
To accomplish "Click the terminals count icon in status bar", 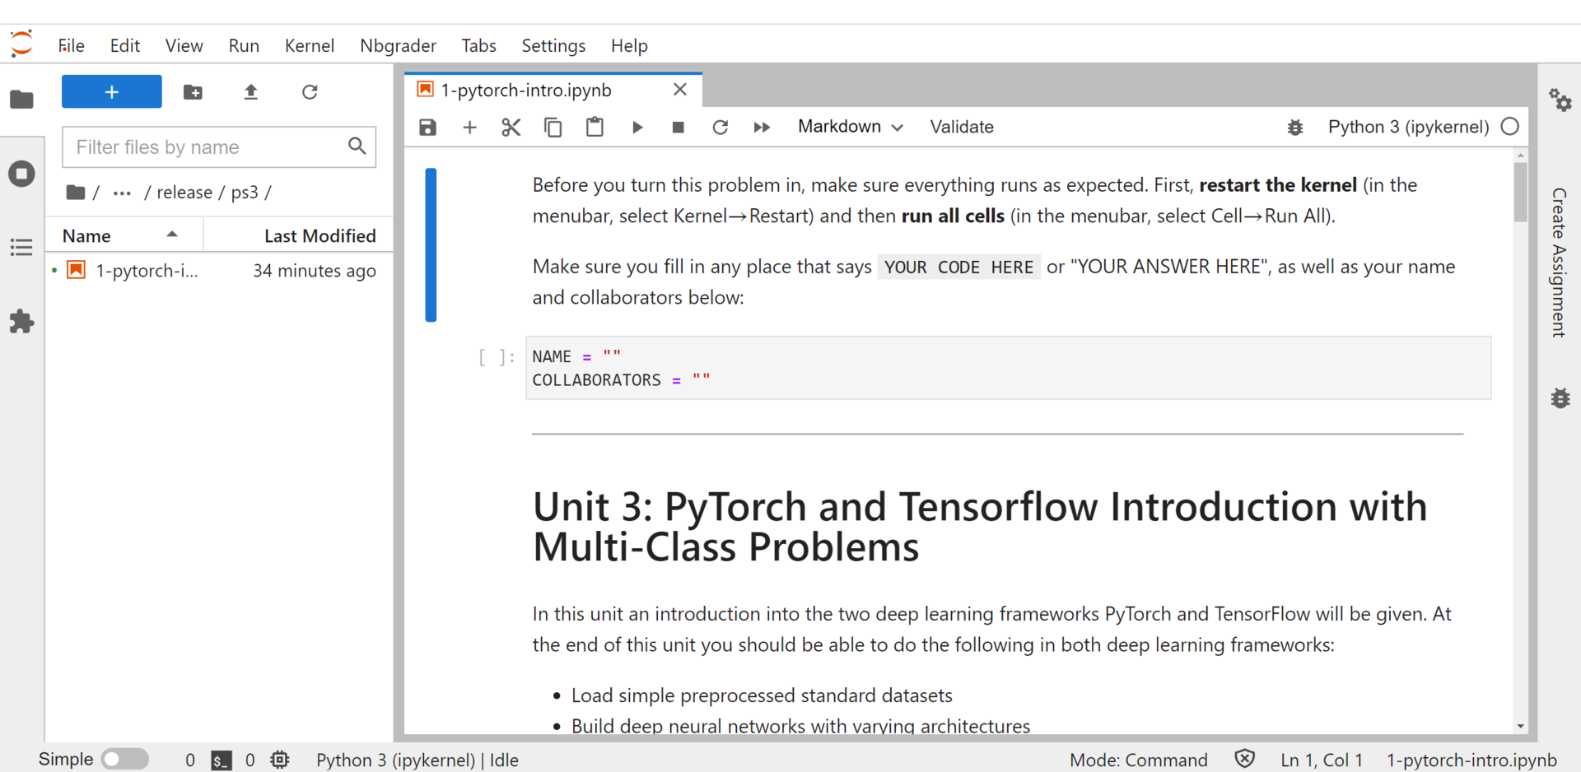I will 222,760.
